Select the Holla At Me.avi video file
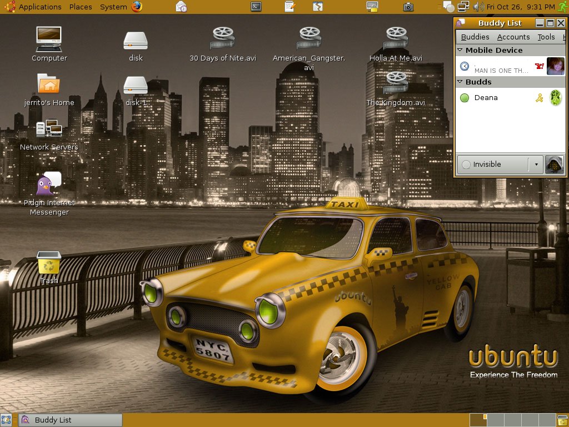The image size is (569, 427). point(396,44)
